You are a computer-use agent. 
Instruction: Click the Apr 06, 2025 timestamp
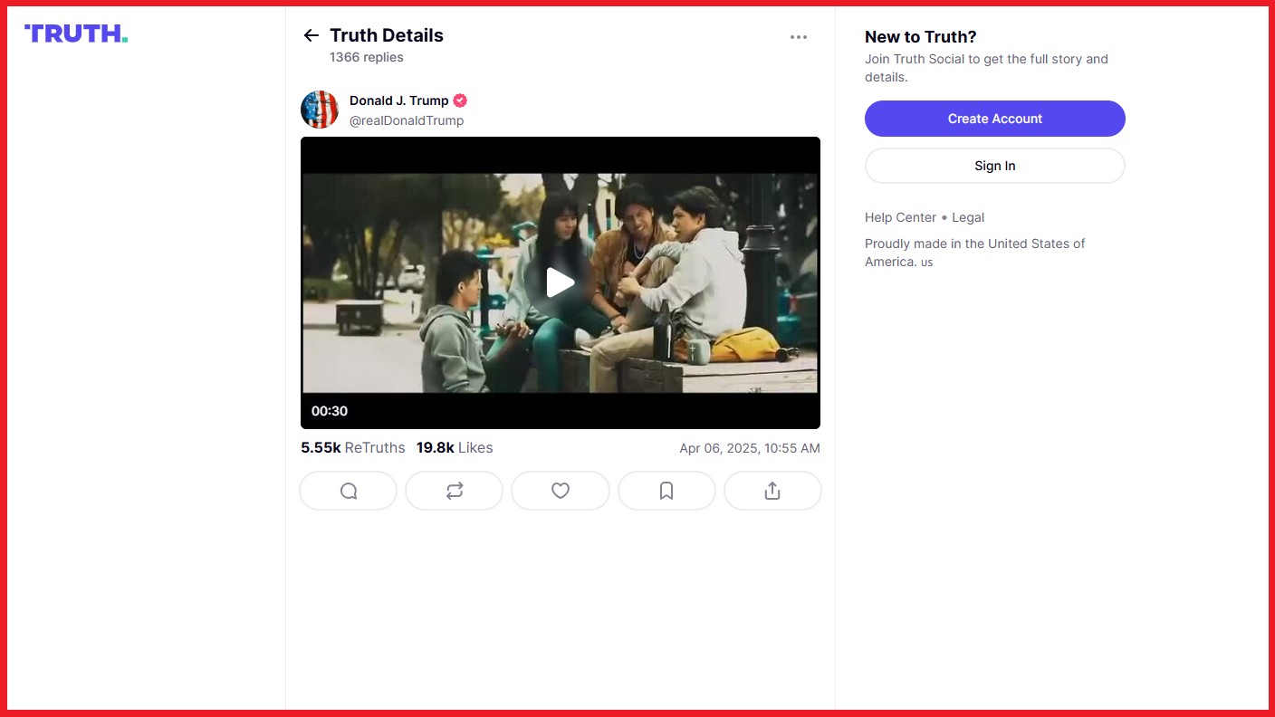(750, 448)
